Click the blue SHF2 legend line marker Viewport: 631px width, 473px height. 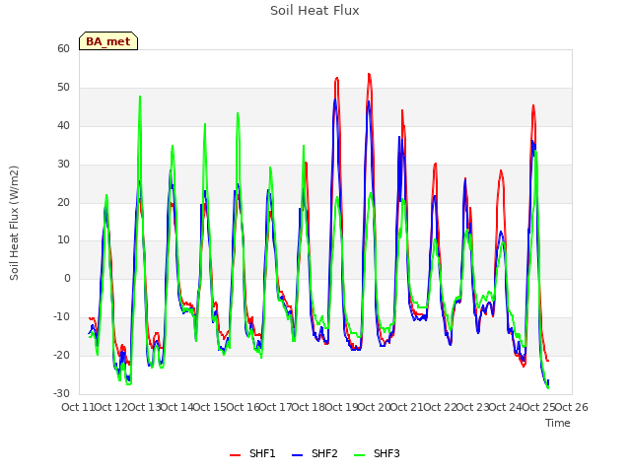pyautogui.click(x=297, y=455)
